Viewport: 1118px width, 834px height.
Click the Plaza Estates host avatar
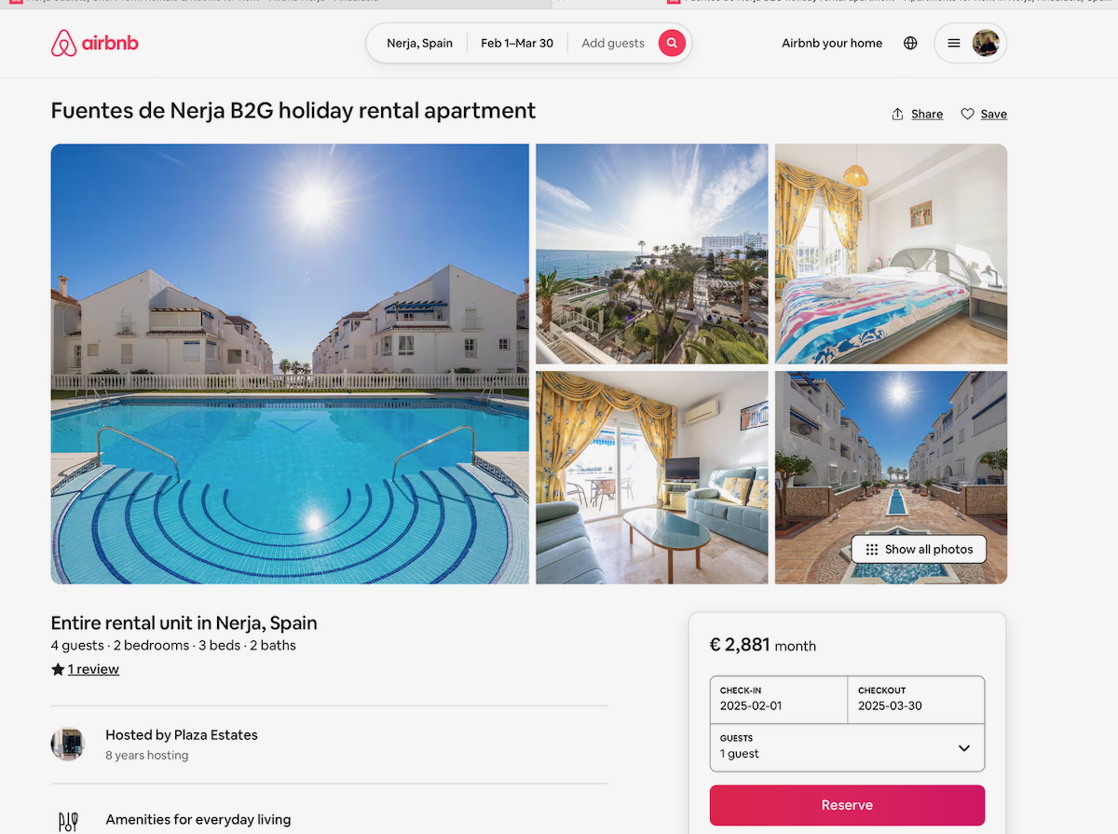coord(68,745)
